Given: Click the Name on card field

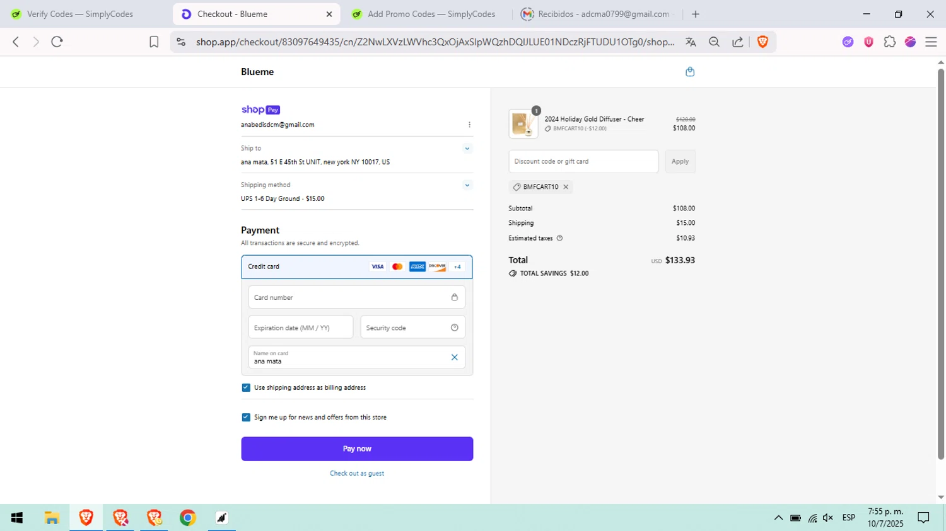Looking at the screenshot, I should (x=357, y=357).
